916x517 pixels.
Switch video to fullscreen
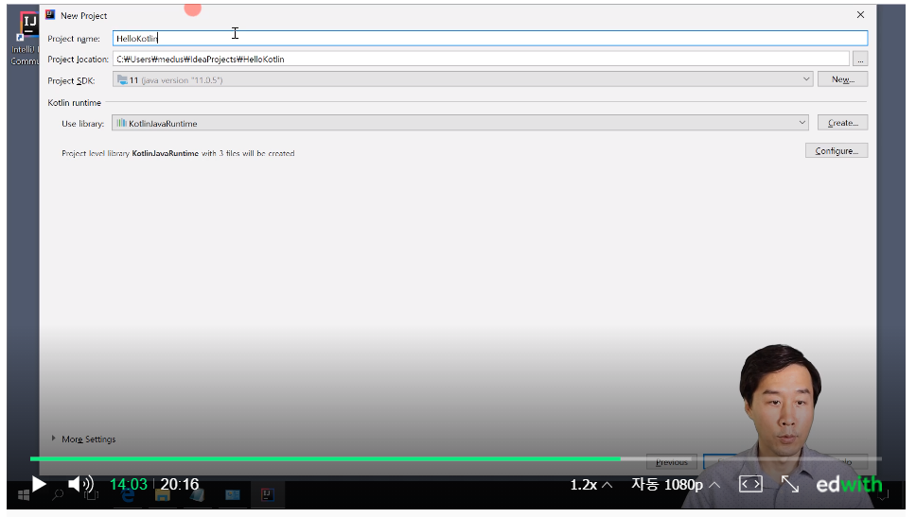790,484
